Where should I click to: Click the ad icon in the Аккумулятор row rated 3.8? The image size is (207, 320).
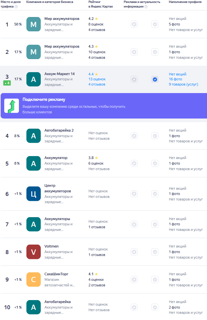pyautogui.click(x=134, y=163)
